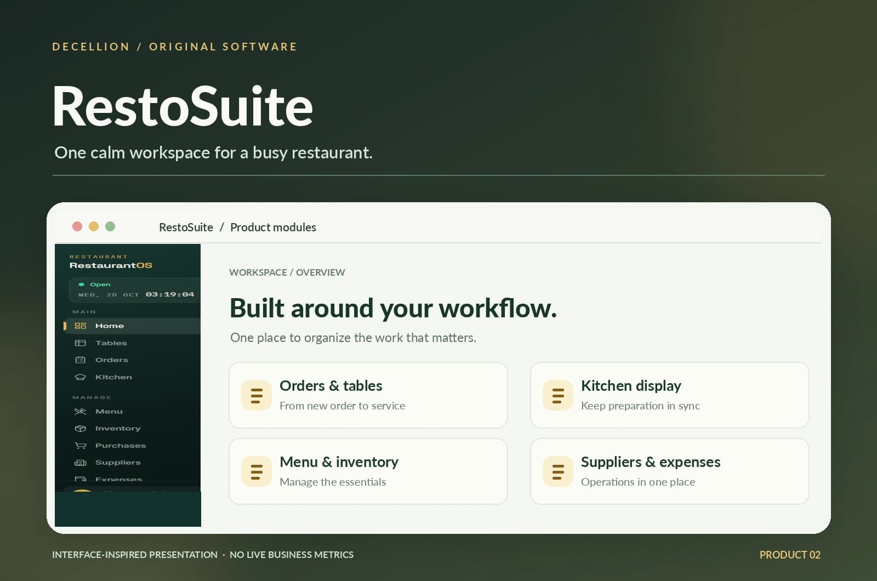Click the Kitchen display card icon
The height and width of the screenshot is (581, 877).
558,395
